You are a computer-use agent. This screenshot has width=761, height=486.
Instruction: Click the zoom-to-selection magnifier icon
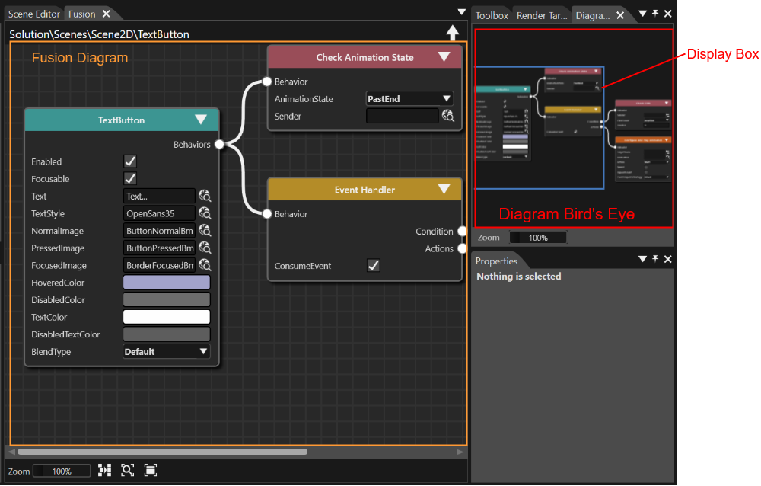pos(128,470)
